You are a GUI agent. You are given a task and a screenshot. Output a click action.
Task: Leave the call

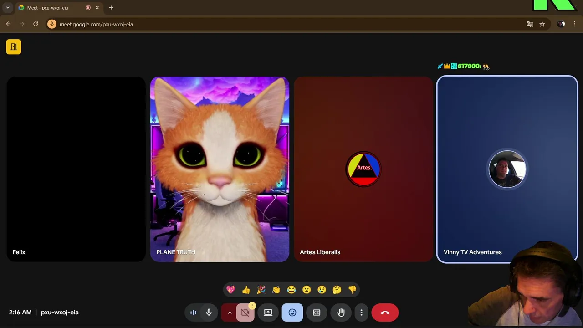coord(385,313)
